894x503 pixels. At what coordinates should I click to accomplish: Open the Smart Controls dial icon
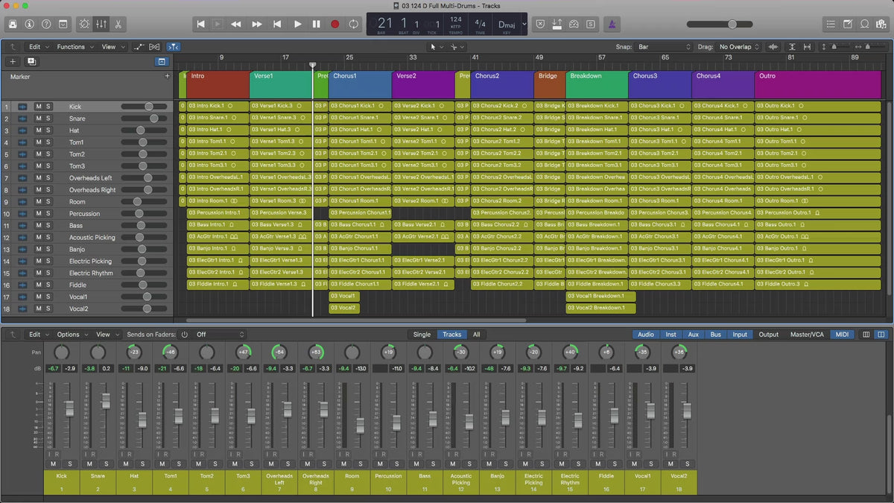(83, 24)
